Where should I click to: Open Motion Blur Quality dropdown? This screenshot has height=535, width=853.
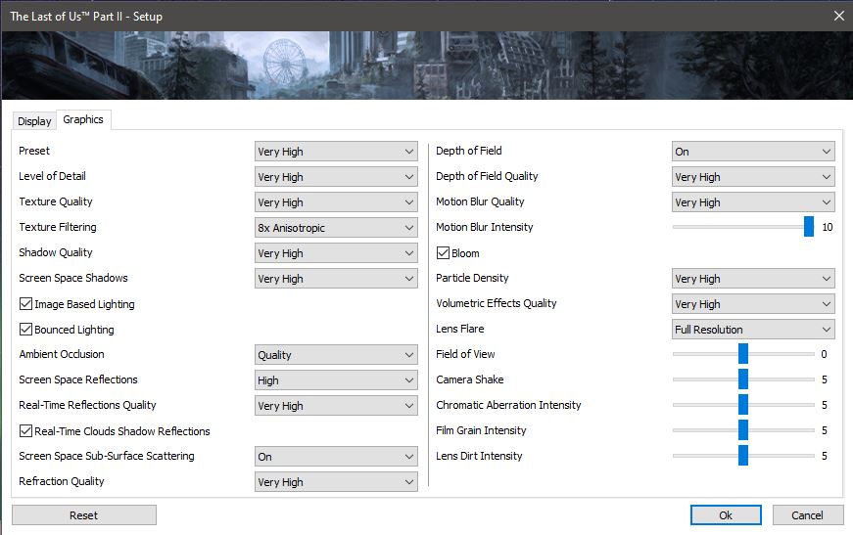(x=753, y=202)
